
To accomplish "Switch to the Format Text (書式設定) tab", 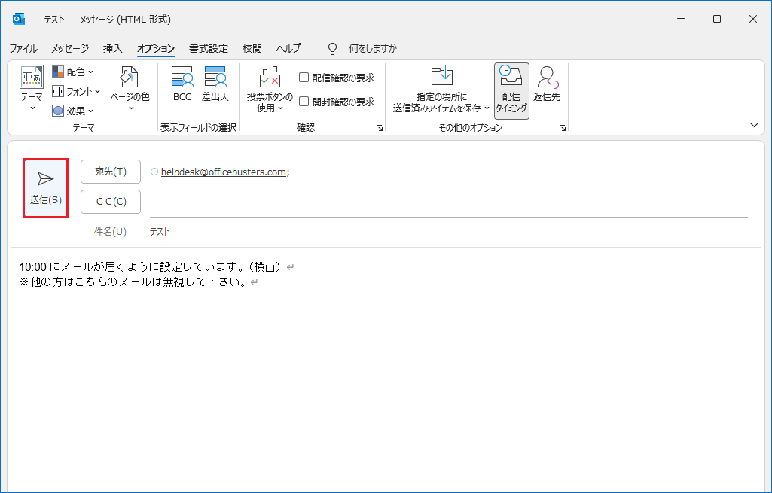I will (208, 48).
